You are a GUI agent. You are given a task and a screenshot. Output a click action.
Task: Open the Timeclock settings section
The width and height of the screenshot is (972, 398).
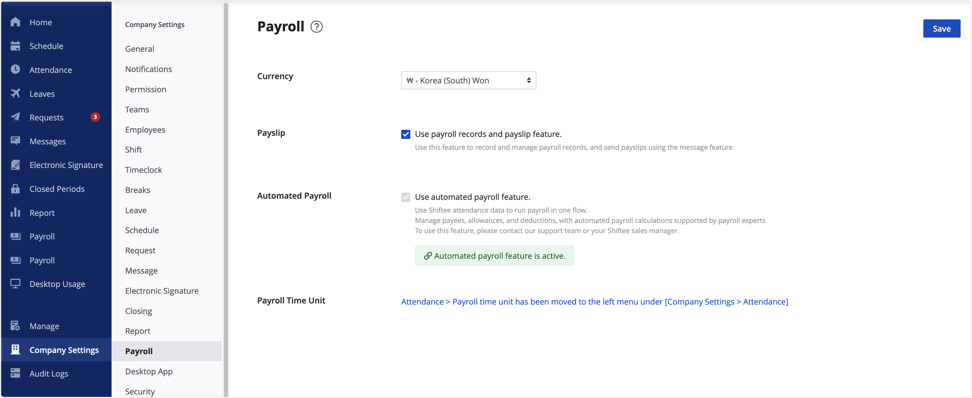click(x=144, y=170)
